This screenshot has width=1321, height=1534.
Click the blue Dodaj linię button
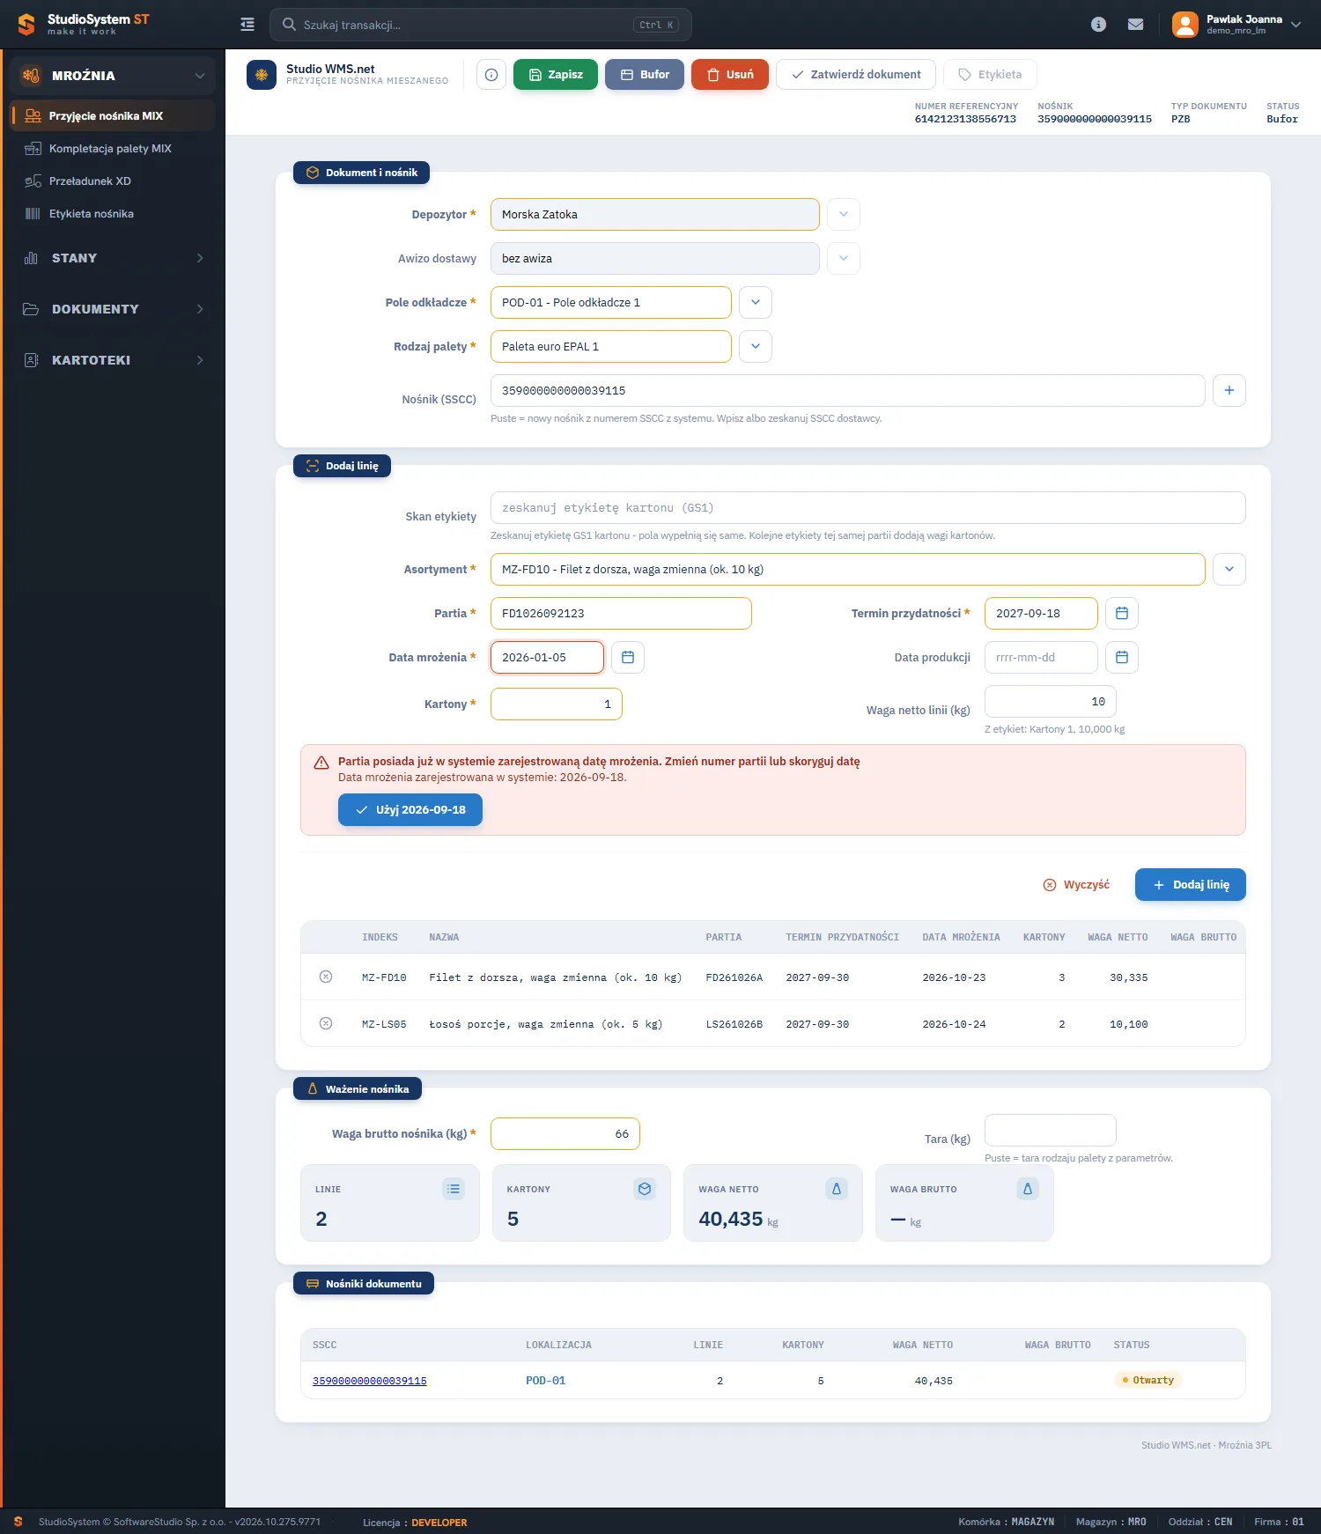coord(1191,885)
